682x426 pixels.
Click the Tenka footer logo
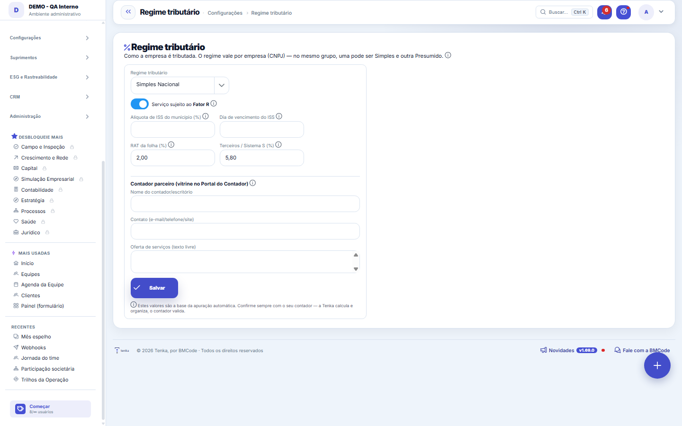tap(122, 351)
